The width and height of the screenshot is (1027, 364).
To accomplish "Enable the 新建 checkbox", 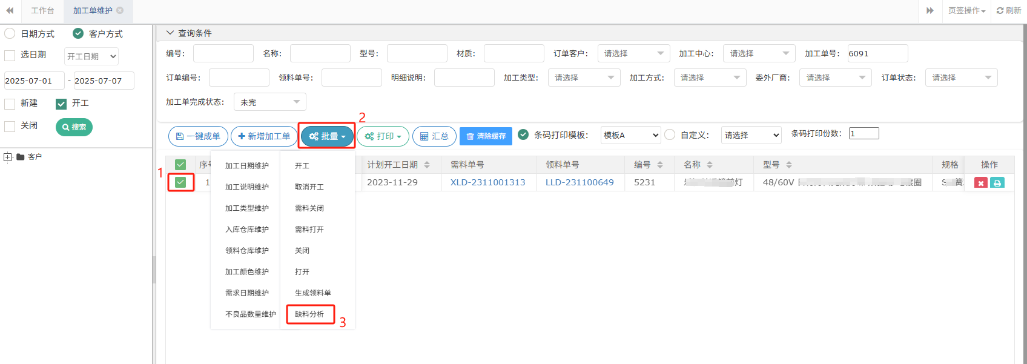I will pos(10,104).
